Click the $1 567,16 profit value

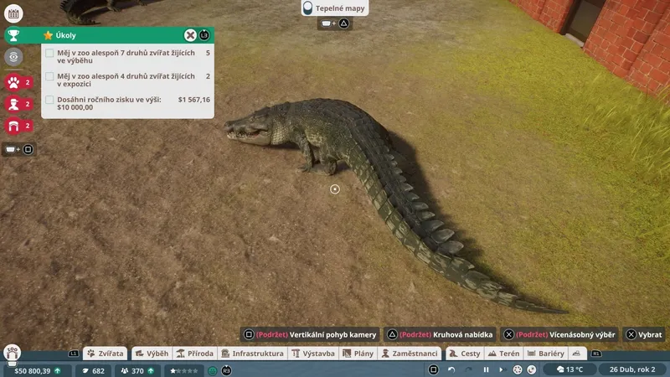pyautogui.click(x=194, y=100)
